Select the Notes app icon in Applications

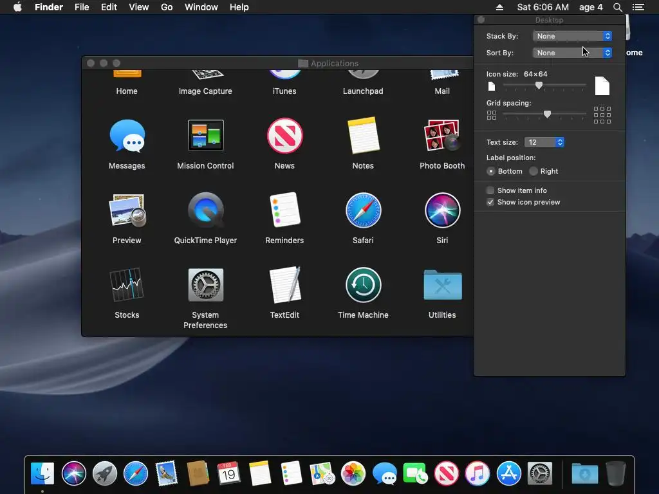pos(363,135)
